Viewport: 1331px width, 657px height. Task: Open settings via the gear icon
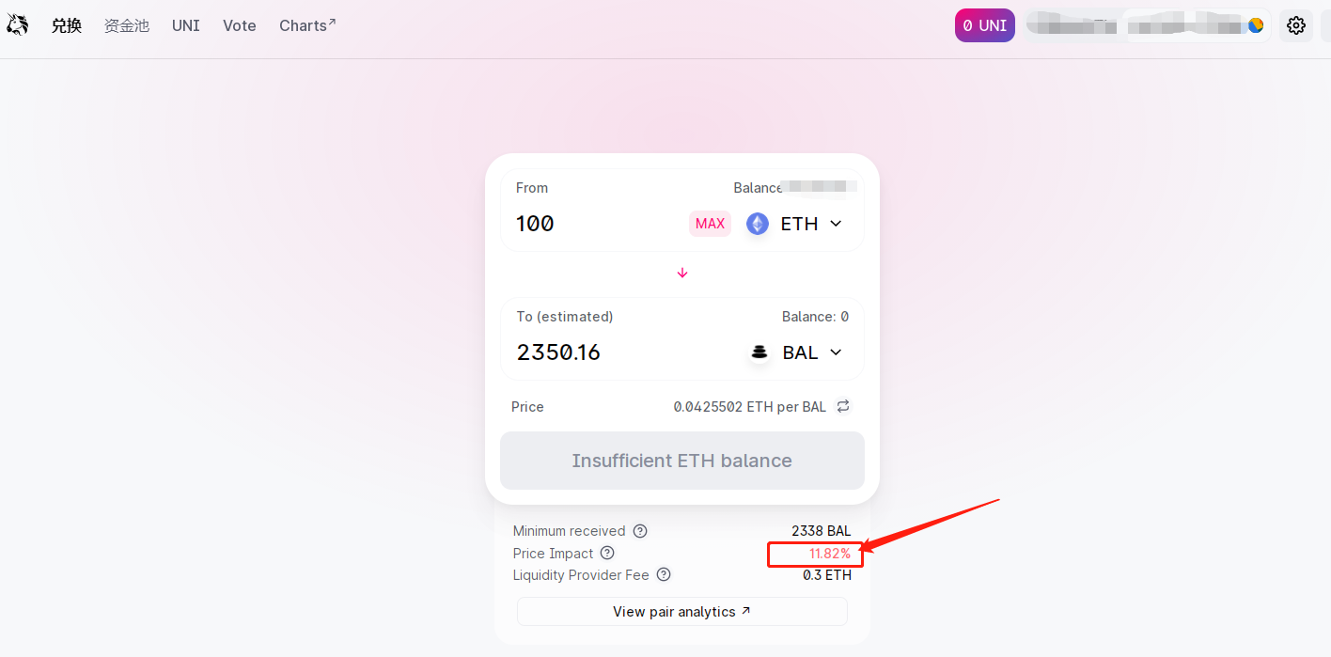(1296, 25)
